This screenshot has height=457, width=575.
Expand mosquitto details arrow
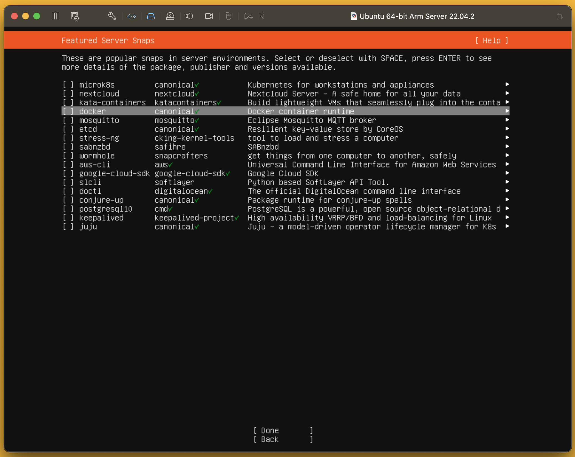tap(507, 120)
